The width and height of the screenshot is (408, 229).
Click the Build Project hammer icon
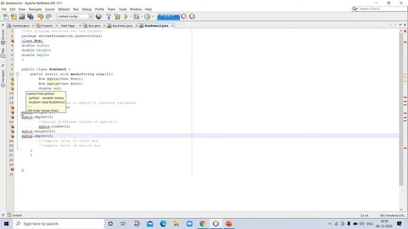coord(109,17)
